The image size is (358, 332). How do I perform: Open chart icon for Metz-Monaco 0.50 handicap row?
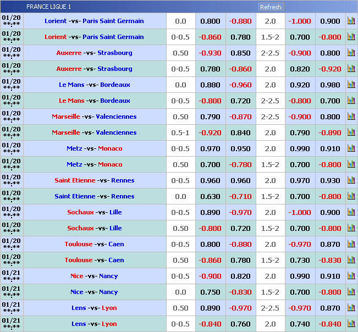pos(351,165)
